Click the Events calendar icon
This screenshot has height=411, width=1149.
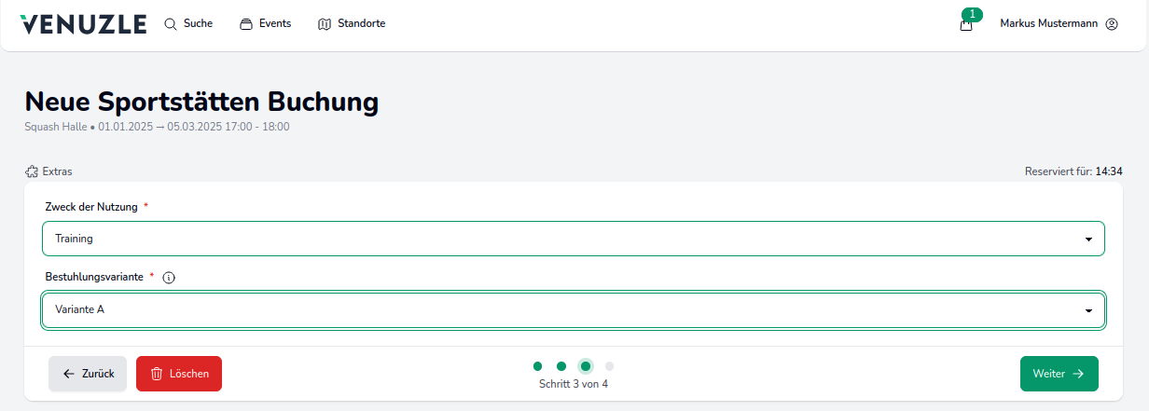point(246,24)
